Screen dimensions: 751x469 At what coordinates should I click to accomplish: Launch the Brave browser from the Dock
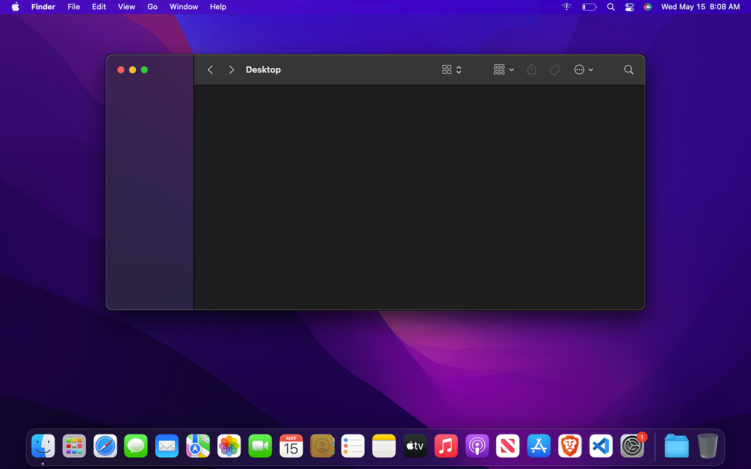[x=570, y=446]
